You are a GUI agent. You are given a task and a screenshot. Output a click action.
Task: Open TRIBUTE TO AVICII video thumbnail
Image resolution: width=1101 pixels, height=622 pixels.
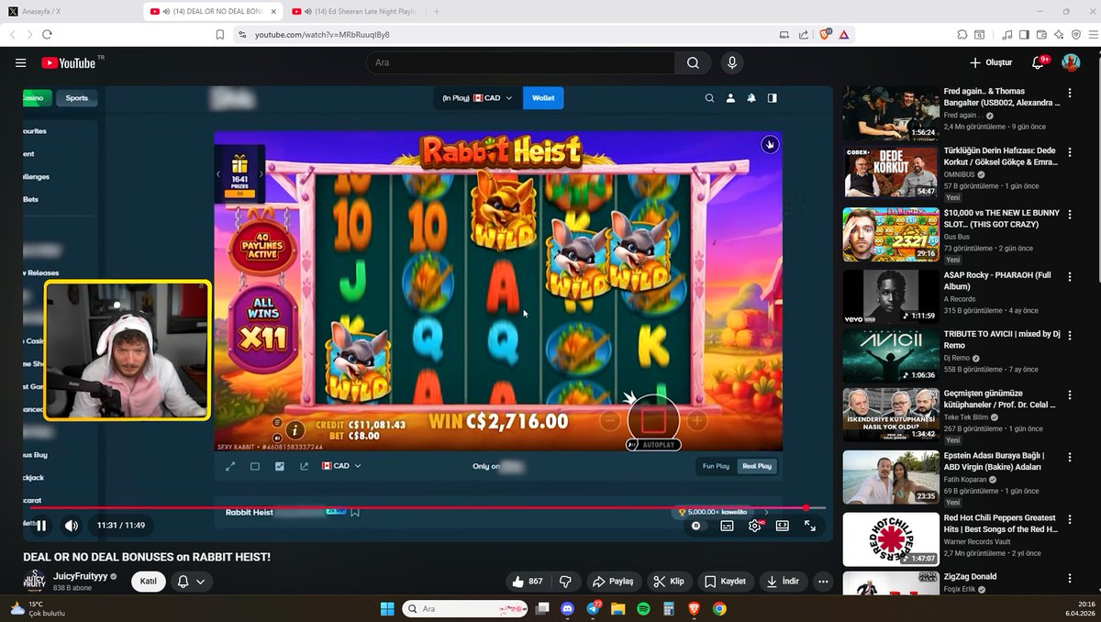tap(891, 355)
